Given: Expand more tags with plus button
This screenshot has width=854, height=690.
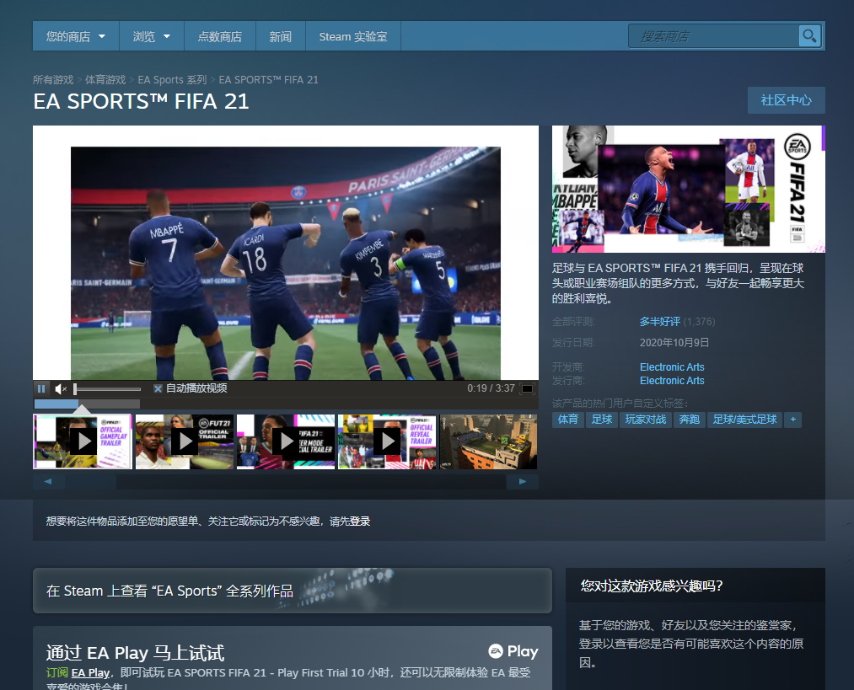Looking at the screenshot, I should pos(793,420).
